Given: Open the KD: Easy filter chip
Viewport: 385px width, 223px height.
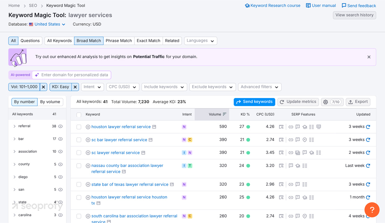Looking at the screenshot, I should coord(61,87).
